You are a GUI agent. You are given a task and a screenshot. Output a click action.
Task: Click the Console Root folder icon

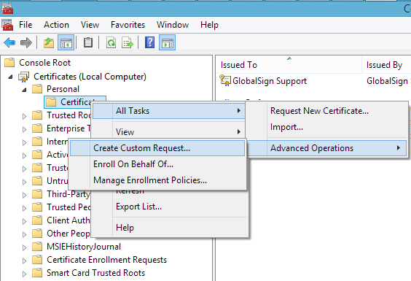[x=9, y=63]
